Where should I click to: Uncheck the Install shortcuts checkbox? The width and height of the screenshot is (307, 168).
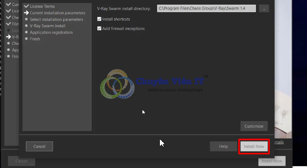[x=99, y=19]
